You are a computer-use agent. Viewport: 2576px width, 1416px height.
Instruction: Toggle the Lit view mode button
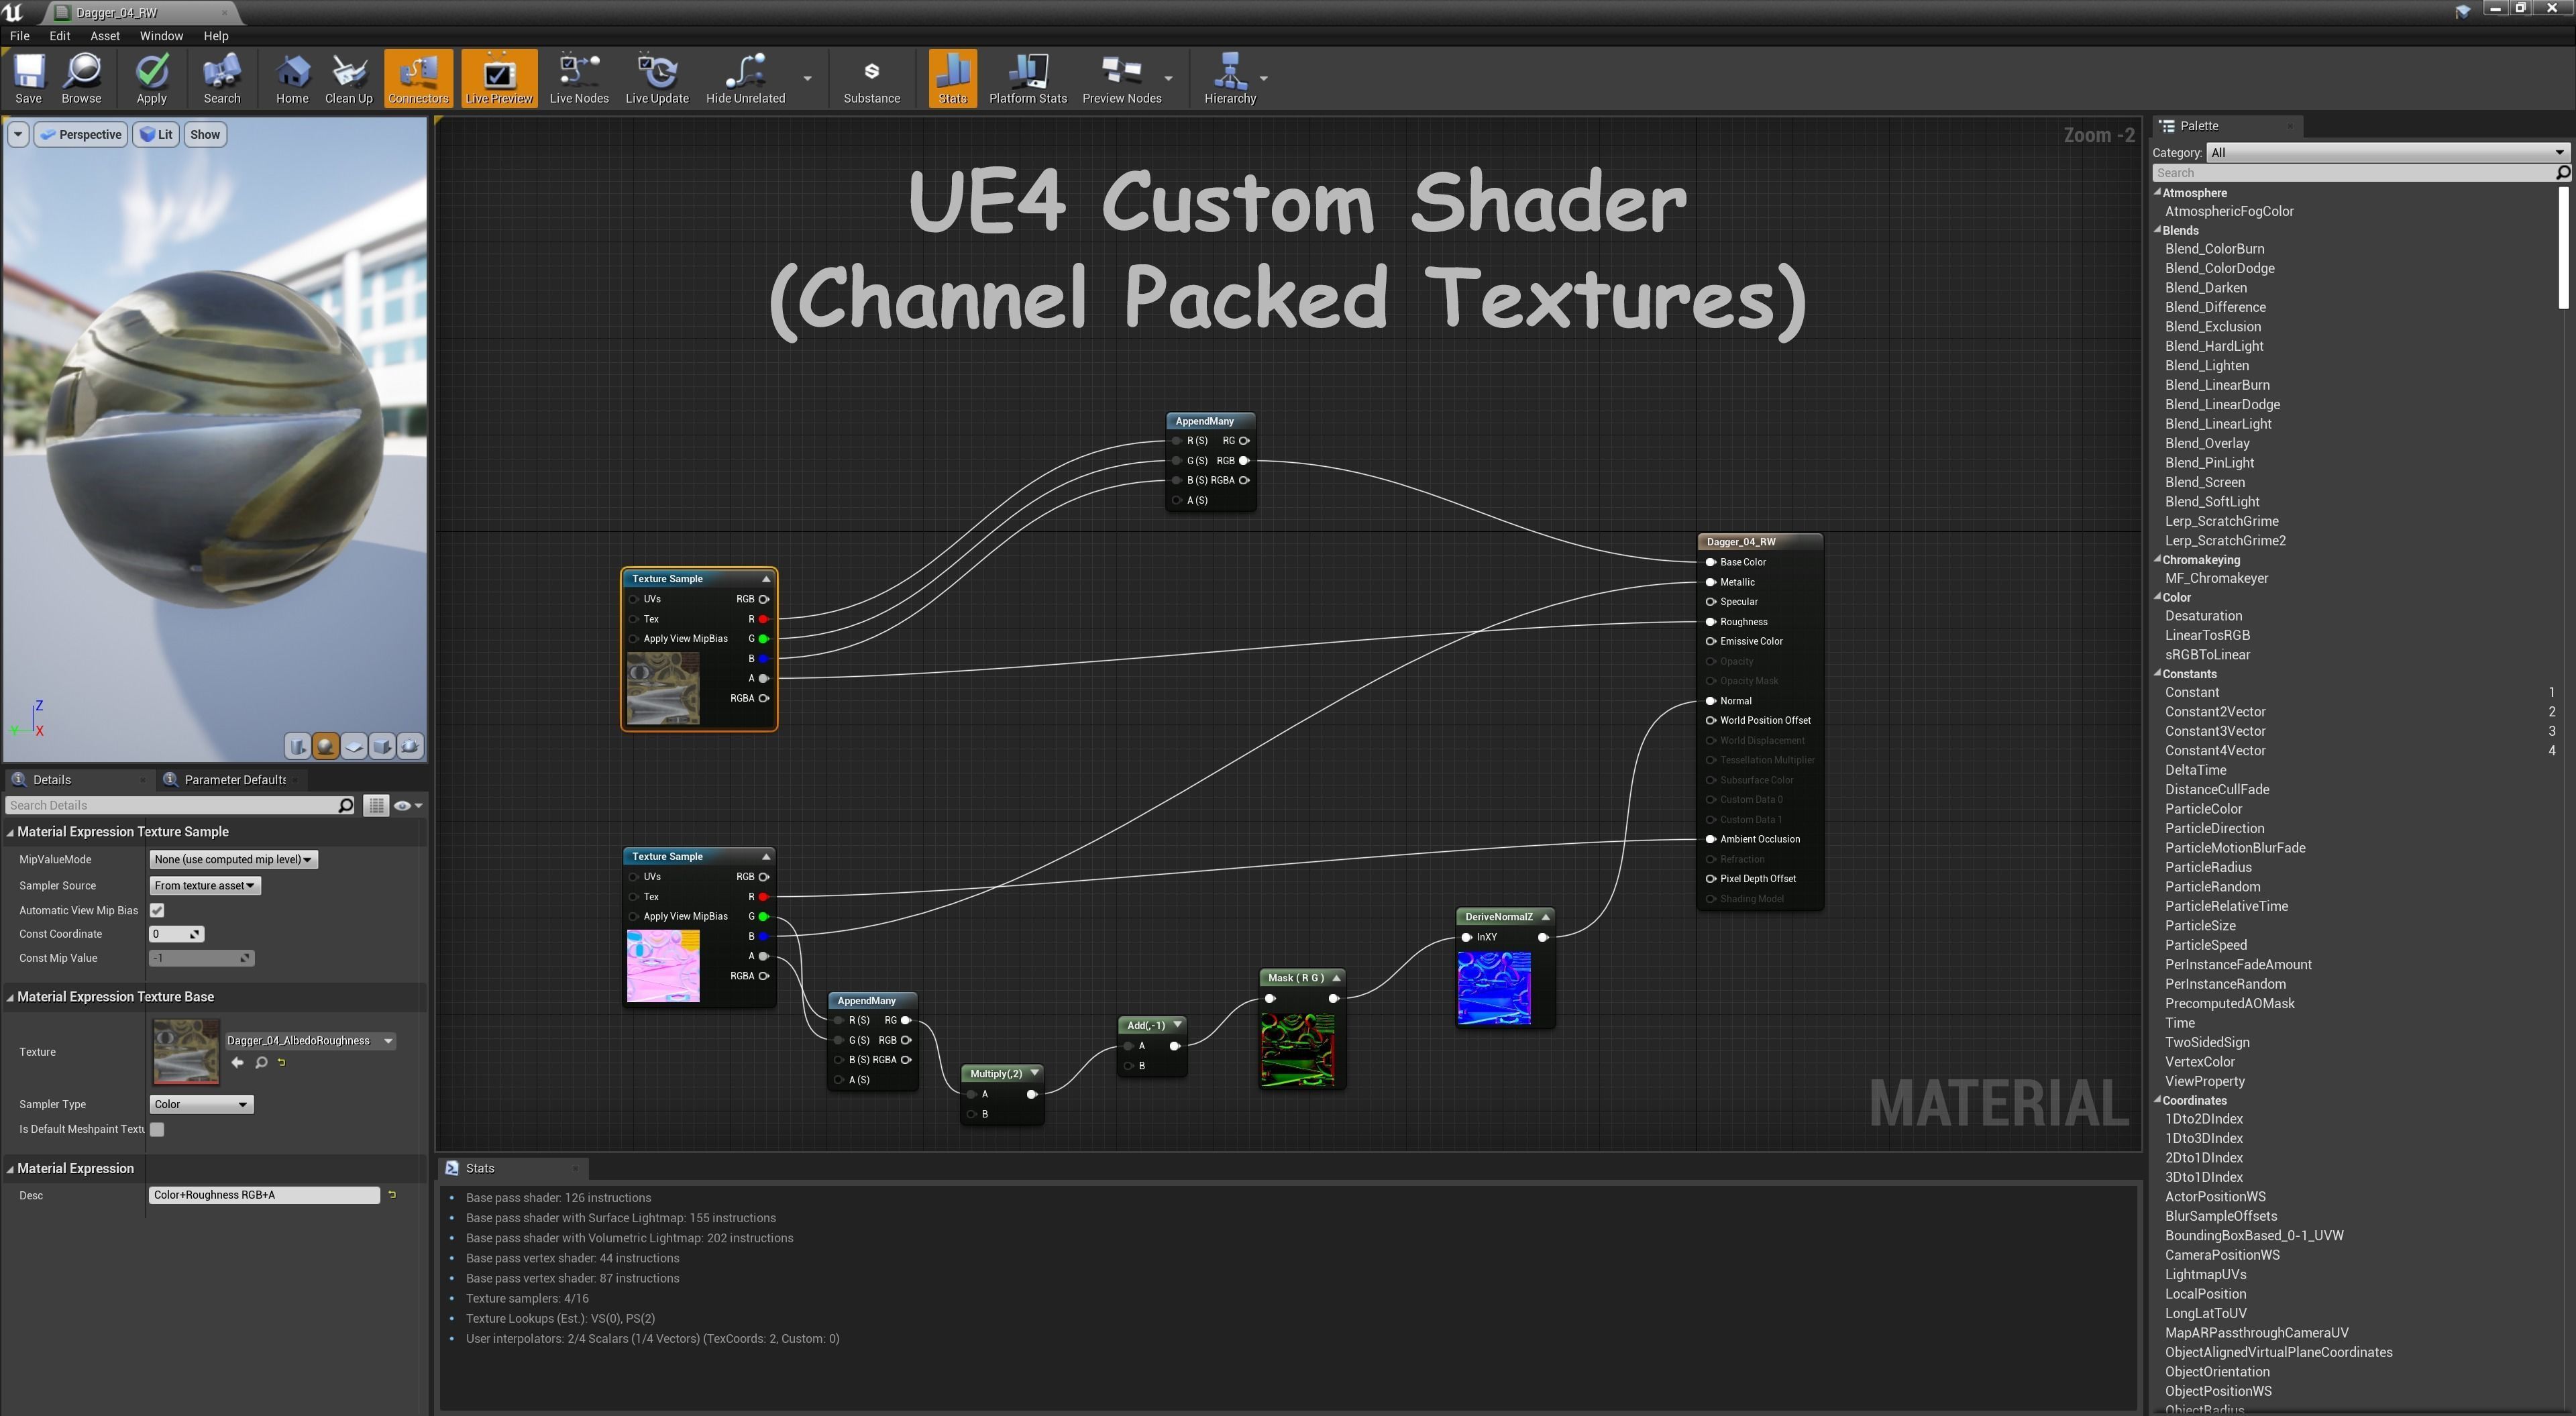pos(156,135)
